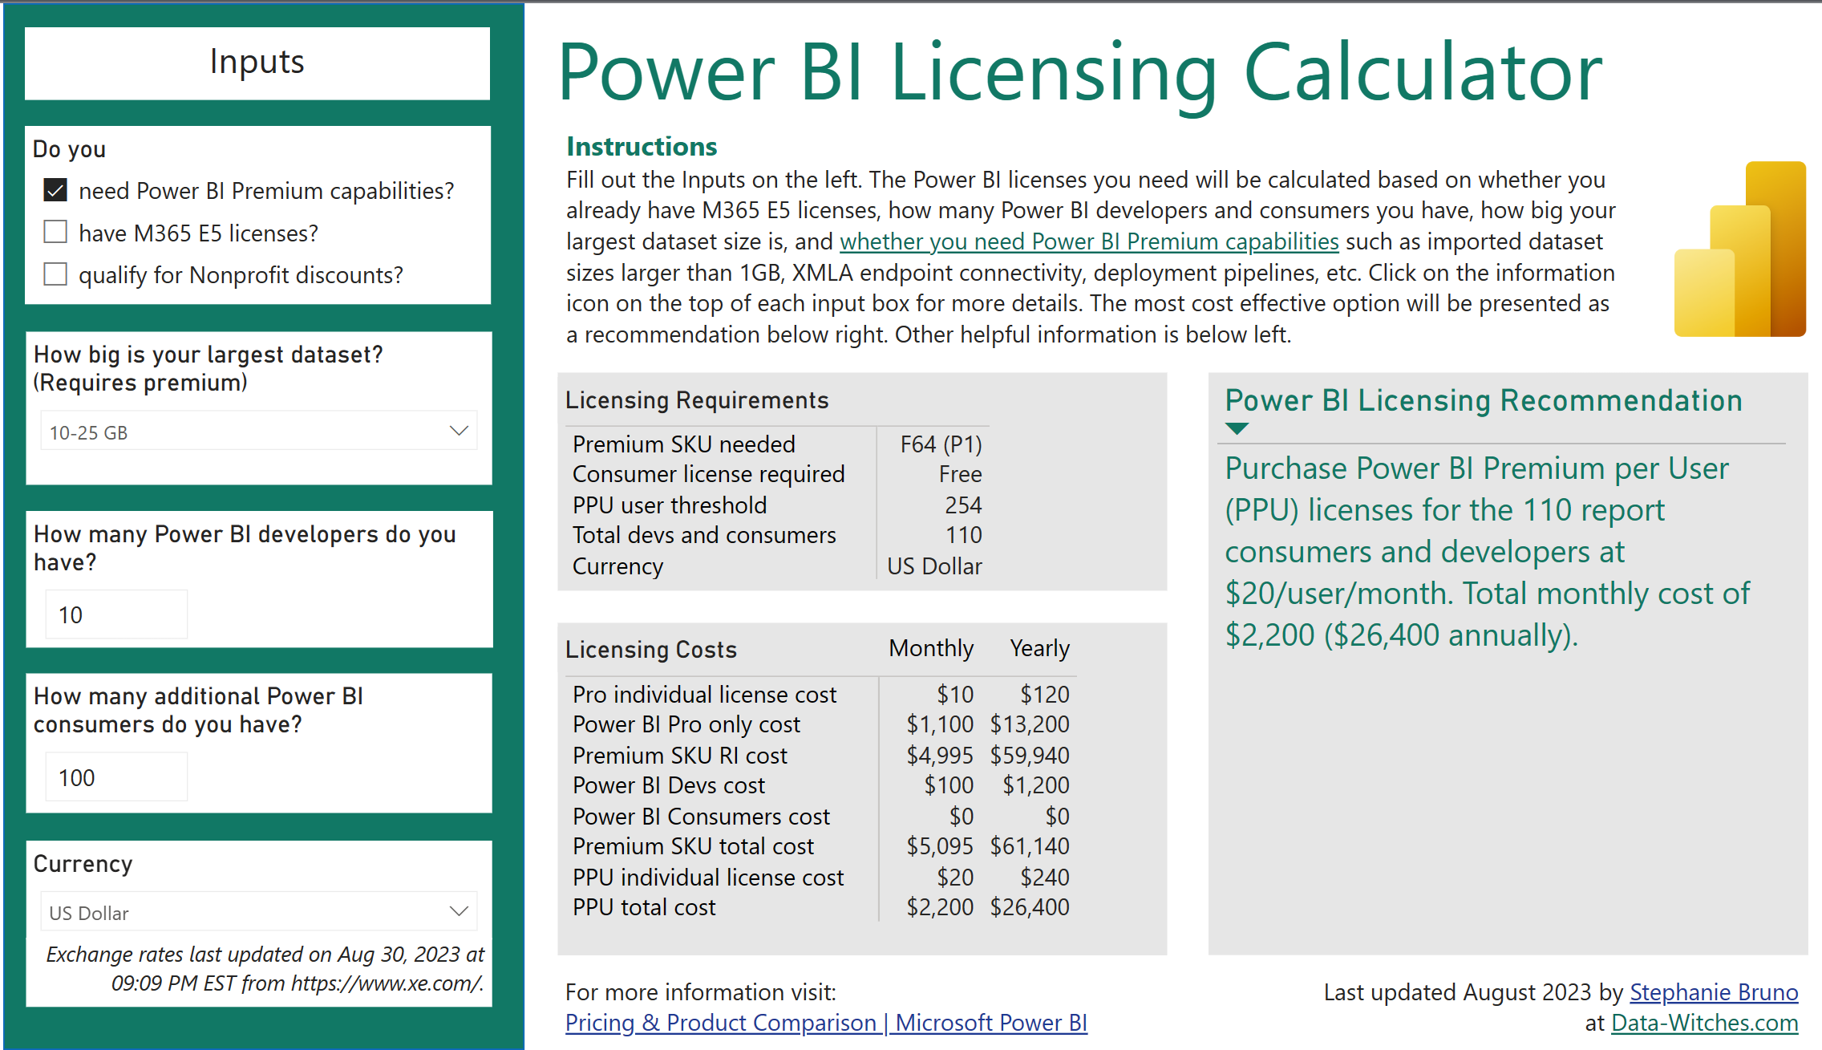Select the F64 (P1) Premium SKU value
The image size is (1822, 1050).
(x=941, y=444)
